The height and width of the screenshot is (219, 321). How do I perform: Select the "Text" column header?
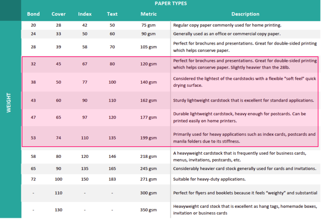(x=112, y=14)
